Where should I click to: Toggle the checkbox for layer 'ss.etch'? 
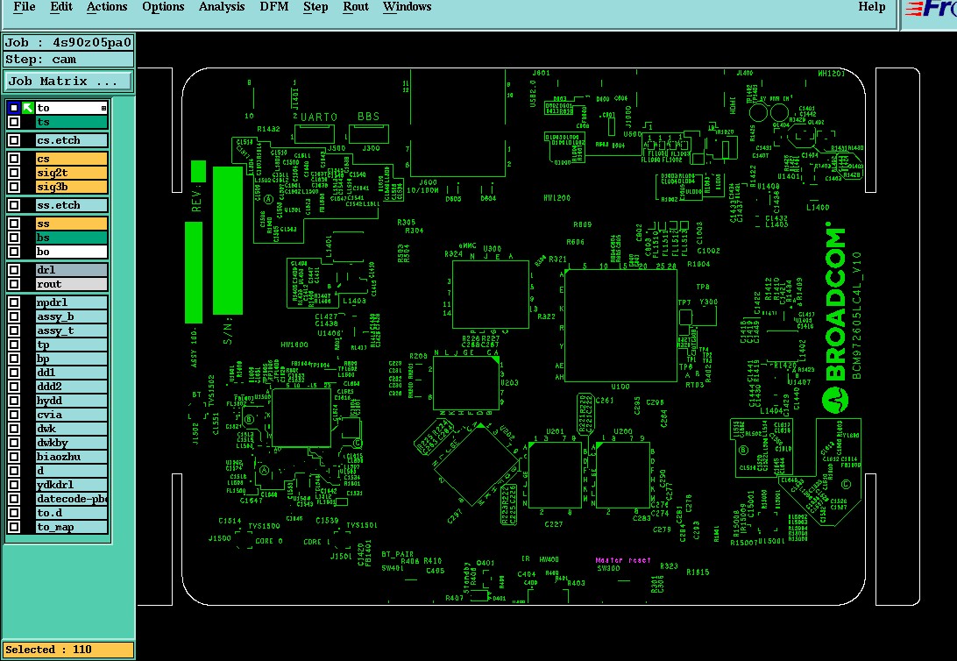point(14,205)
